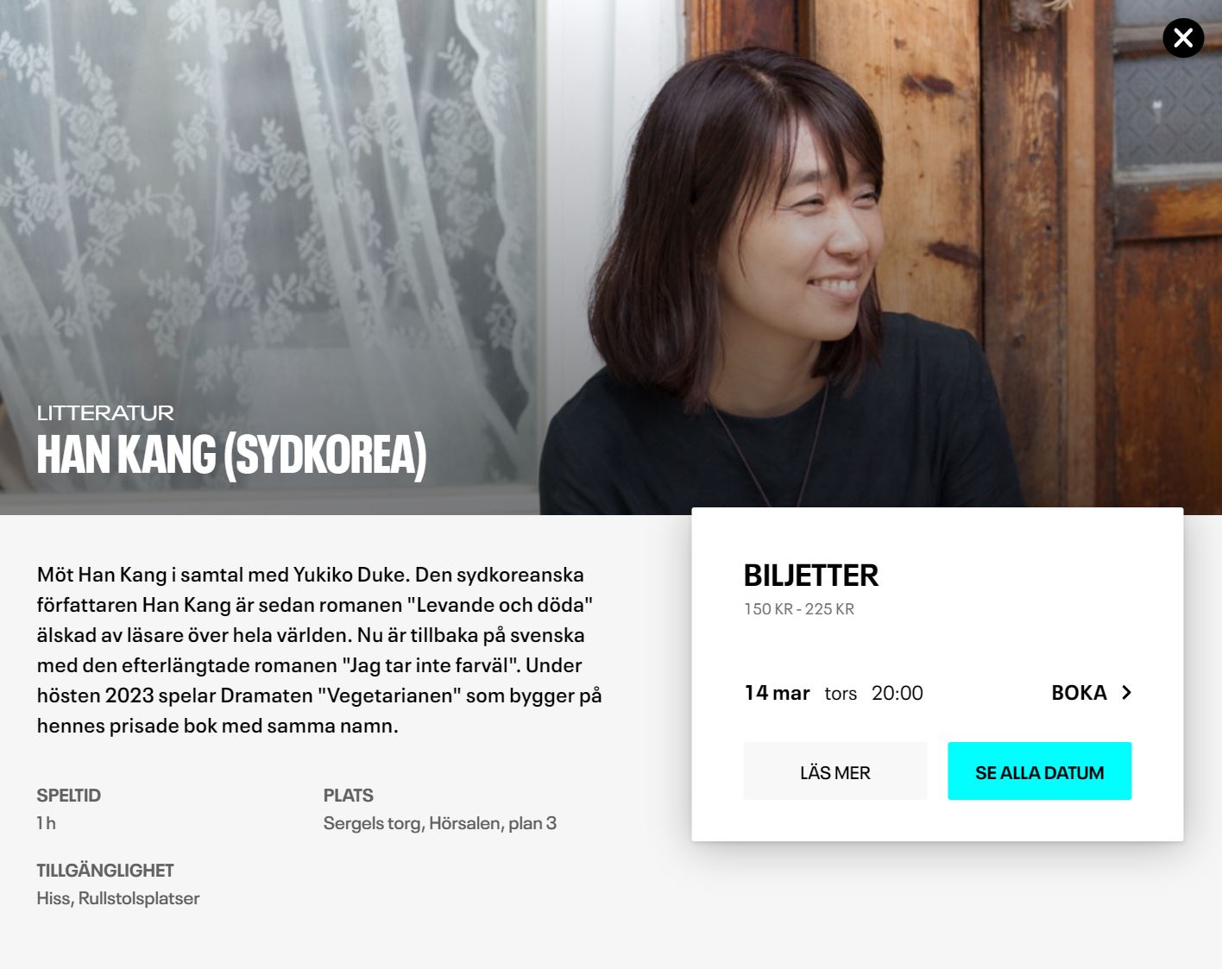Click the BOKA booking link
Image resolution: width=1222 pixels, height=969 pixels.
click(1079, 693)
